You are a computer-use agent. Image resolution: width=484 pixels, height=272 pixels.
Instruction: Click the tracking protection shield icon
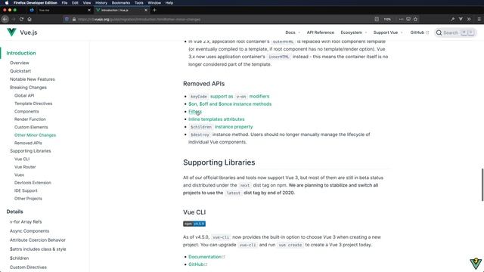(67, 19)
